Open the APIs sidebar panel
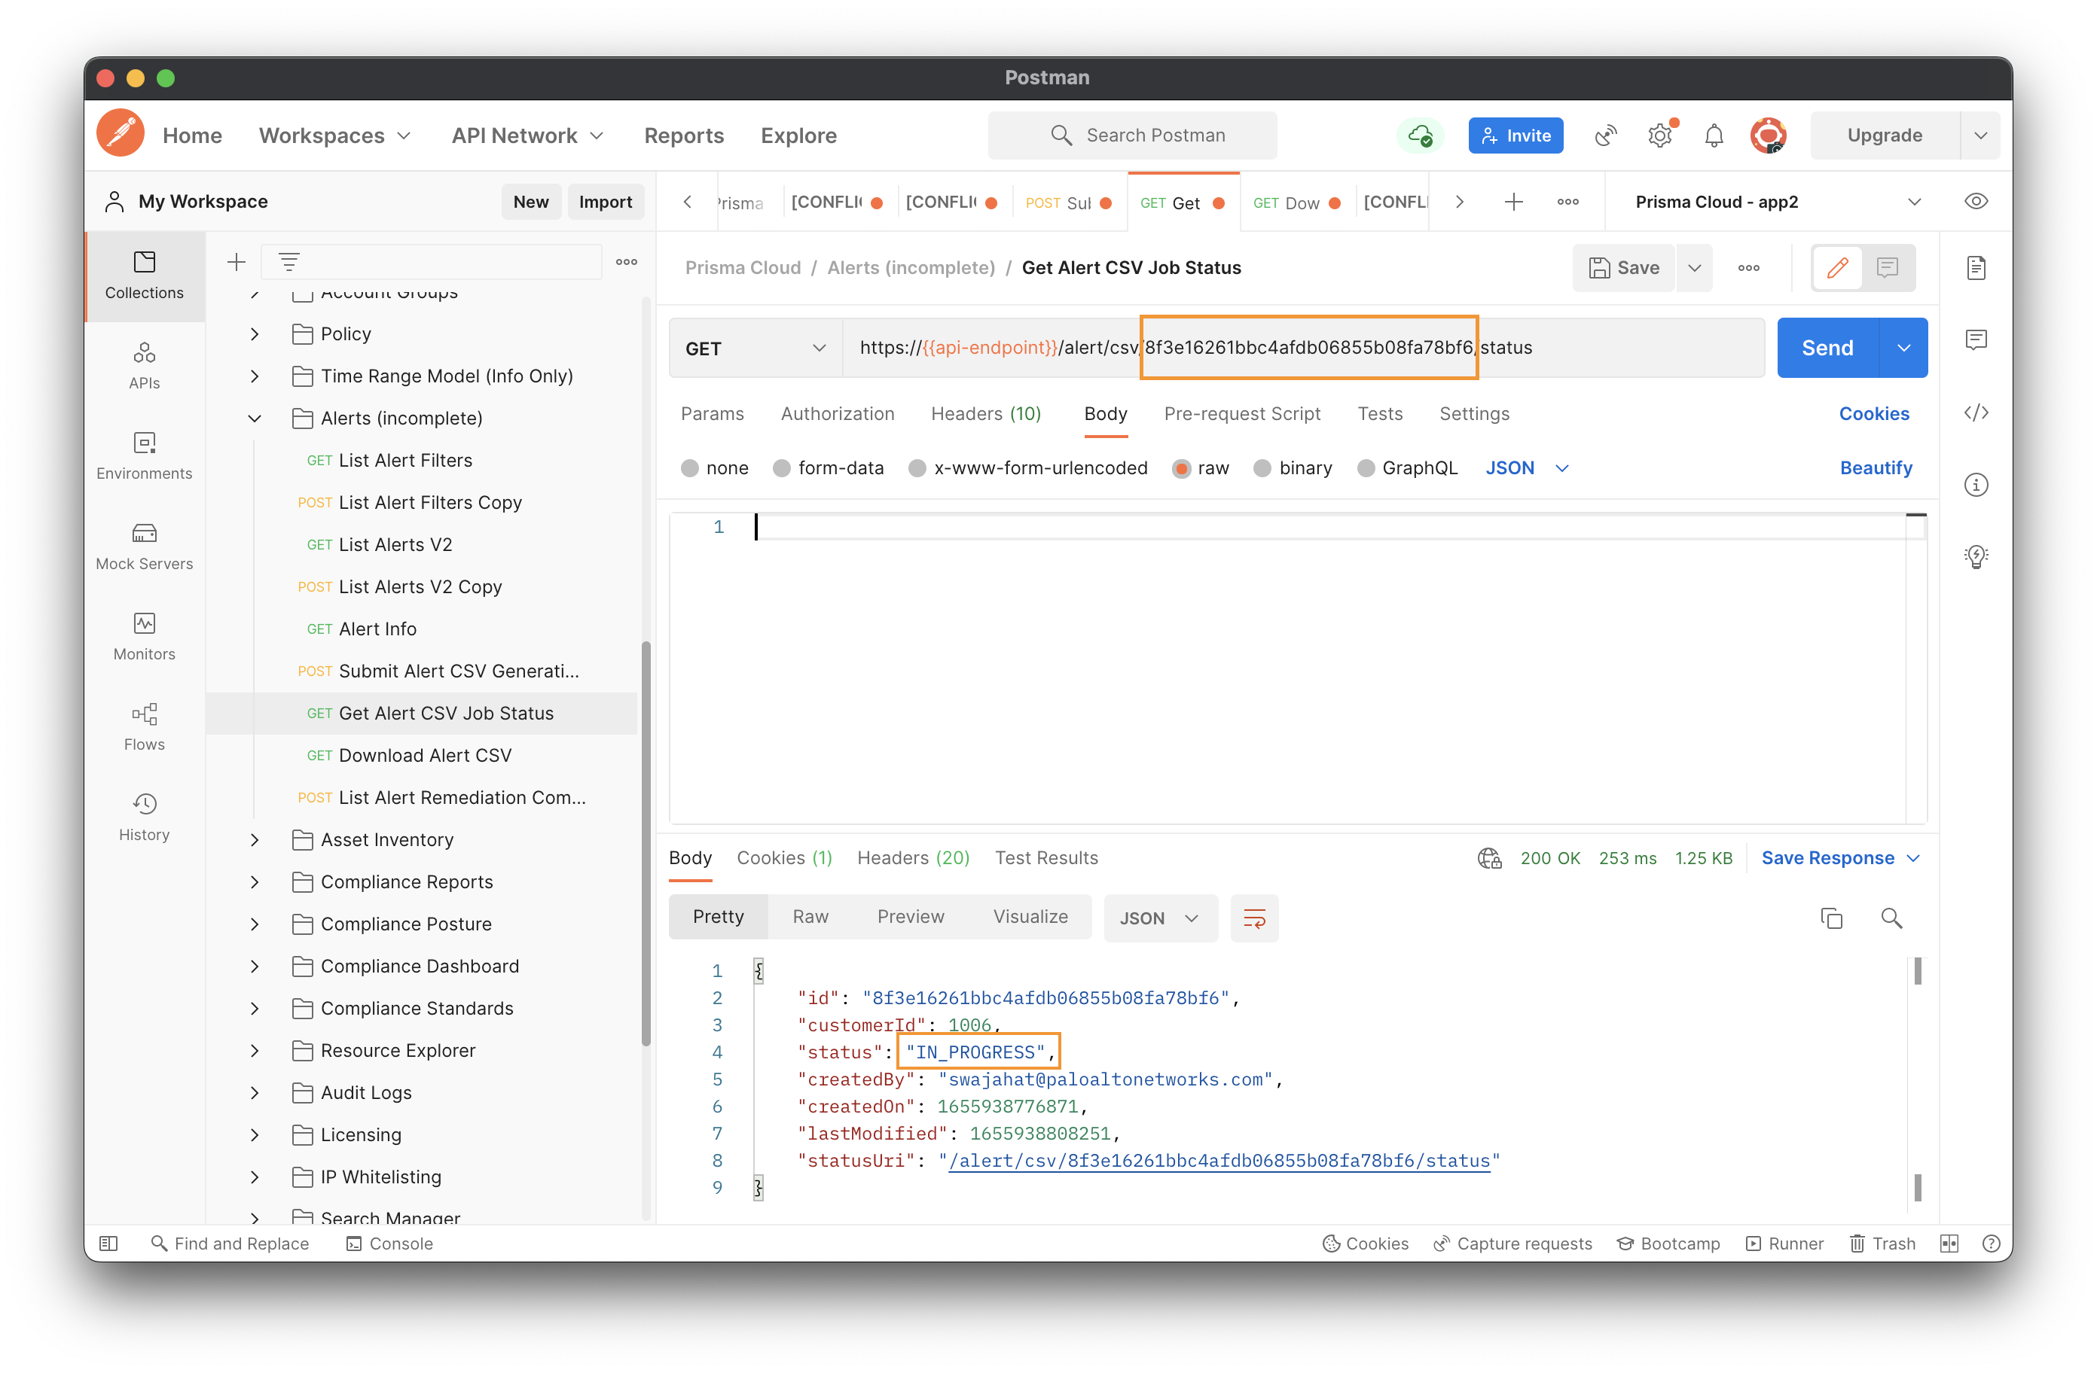 (145, 366)
